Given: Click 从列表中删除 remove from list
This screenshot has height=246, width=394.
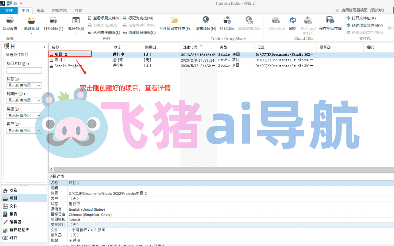Looking at the screenshot, I should (x=104, y=32).
